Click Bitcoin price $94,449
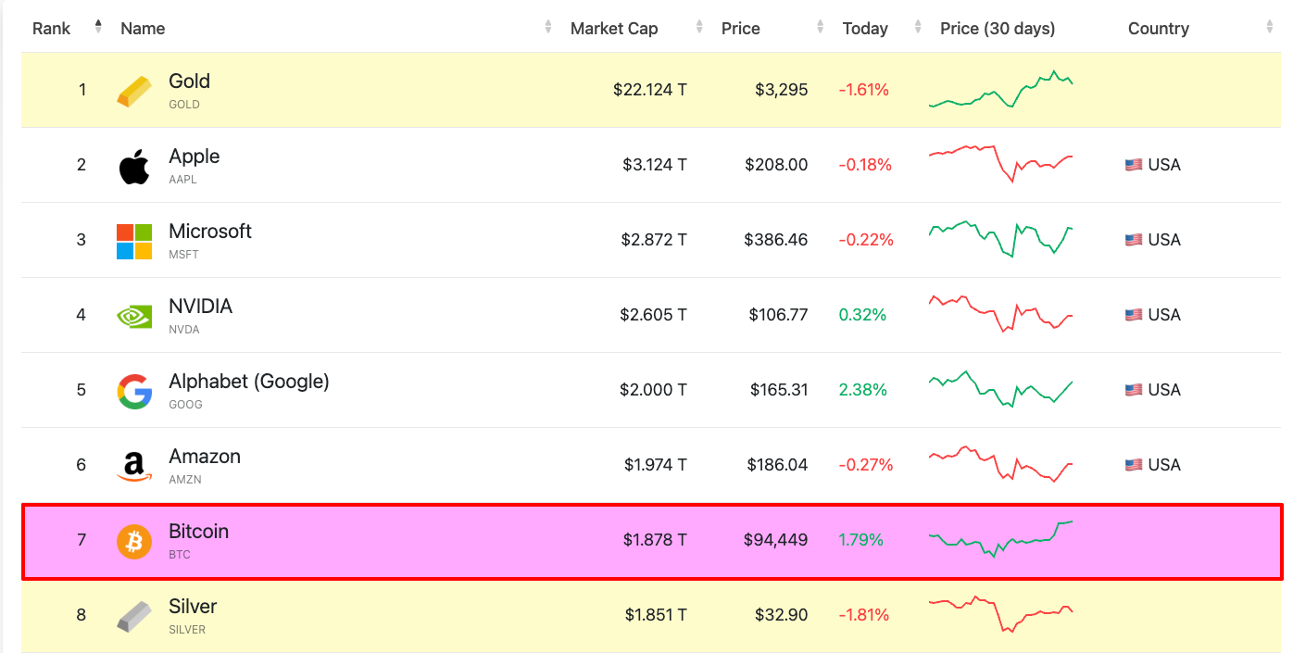1293x653 pixels. 775,540
